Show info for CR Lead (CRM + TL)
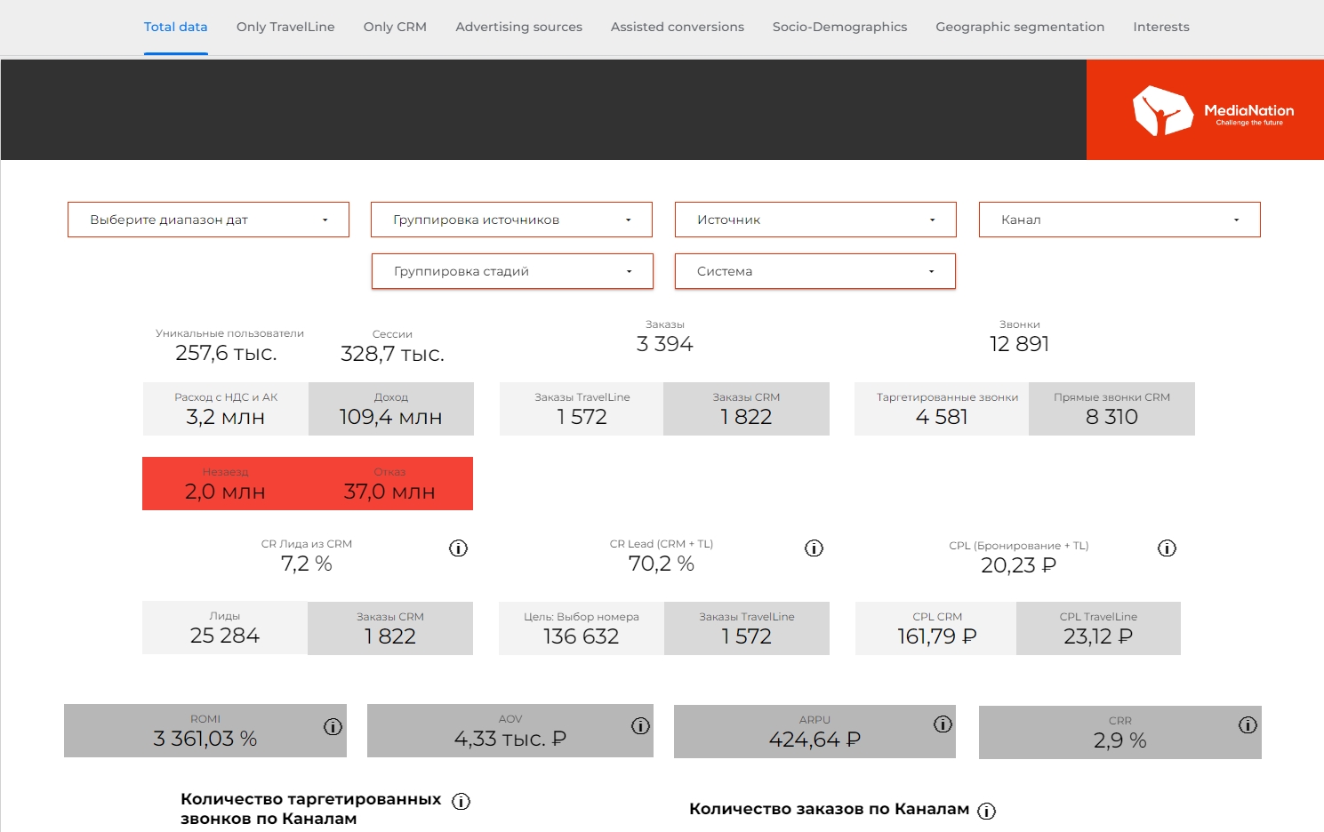 (x=814, y=548)
